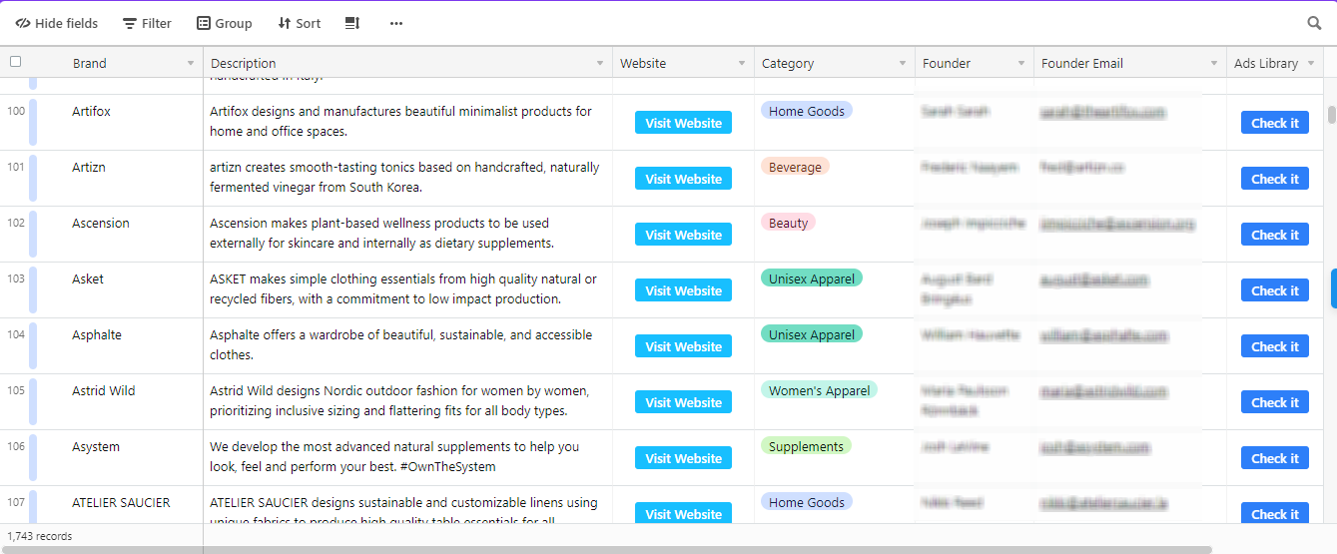Open the Filter menu
1337x554 pixels.
pyautogui.click(x=147, y=23)
